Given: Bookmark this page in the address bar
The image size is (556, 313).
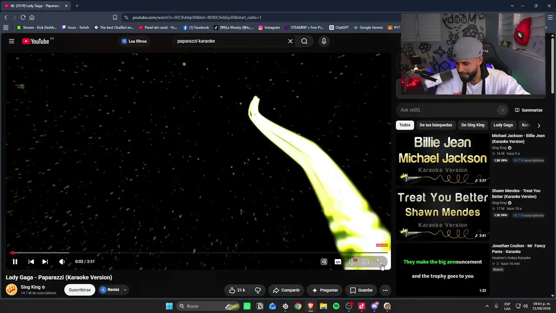Looking at the screenshot, I should point(115,17).
